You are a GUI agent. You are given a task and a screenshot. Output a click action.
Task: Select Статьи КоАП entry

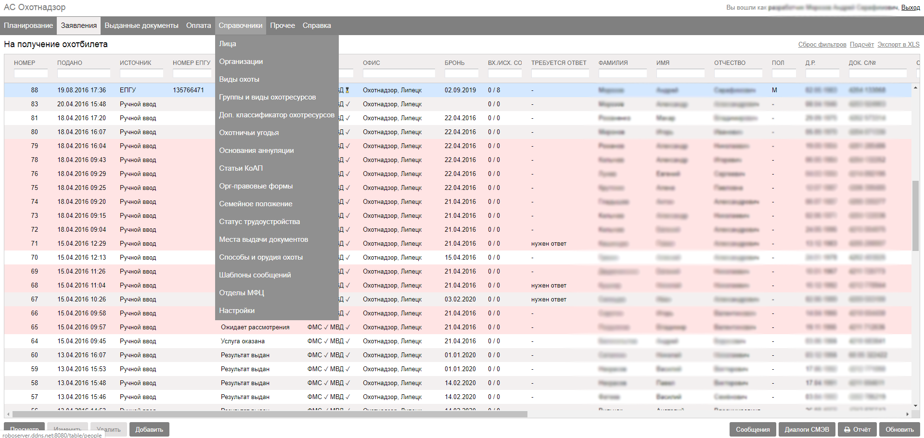click(277, 168)
